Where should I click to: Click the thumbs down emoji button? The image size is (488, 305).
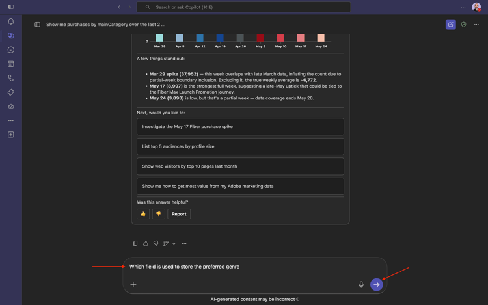(158, 214)
